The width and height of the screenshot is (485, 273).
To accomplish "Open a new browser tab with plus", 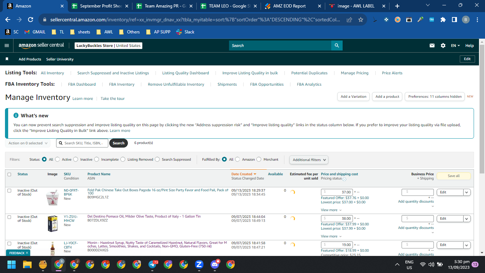I will pyautogui.click(x=397, y=6).
